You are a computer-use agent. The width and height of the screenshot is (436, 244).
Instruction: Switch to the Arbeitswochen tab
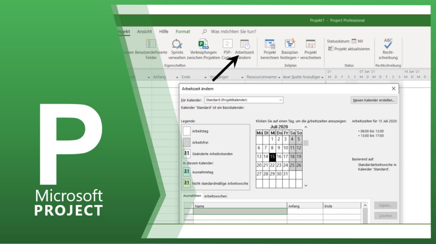pos(215,196)
